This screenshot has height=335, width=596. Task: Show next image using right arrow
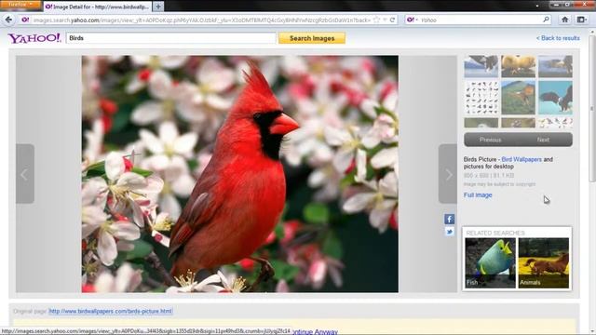(x=448, y=174)
